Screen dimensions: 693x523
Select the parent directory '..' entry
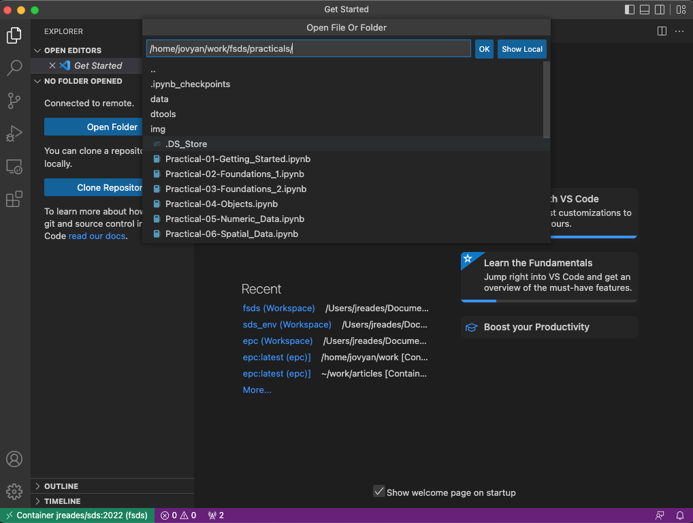coord(342,69)
